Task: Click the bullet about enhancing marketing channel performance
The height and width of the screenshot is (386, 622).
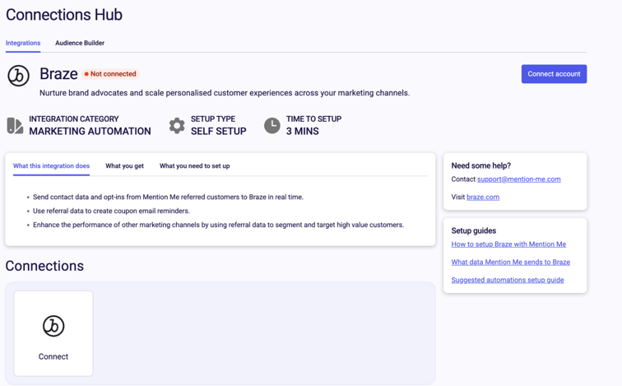Action: tap(219, 225)
